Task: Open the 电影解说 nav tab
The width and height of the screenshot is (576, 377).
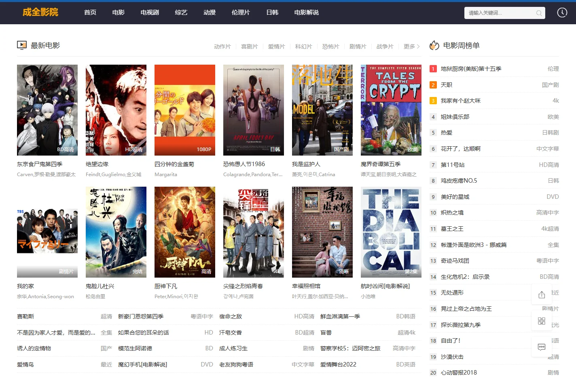Action: (307, 13)
